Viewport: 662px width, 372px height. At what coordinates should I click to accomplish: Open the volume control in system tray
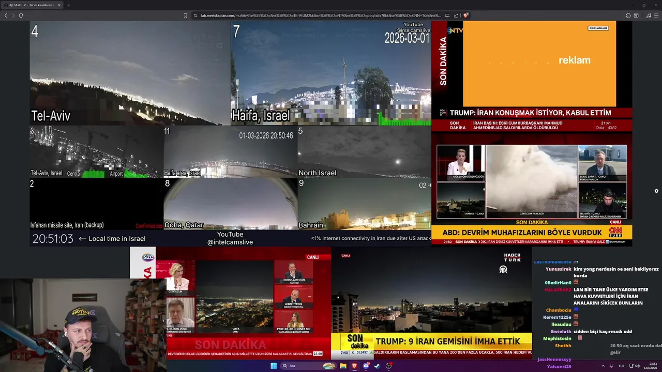coord(637,366)
